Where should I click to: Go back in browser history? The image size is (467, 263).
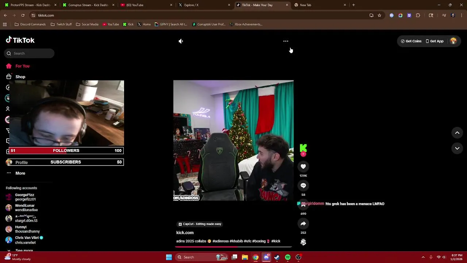(x=5, y=15)
